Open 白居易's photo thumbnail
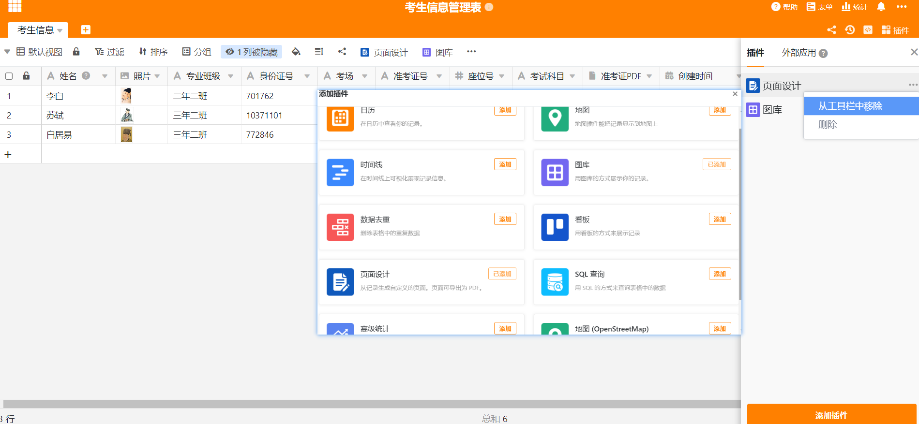The image size is (919, 424). (x=126, y=134)
